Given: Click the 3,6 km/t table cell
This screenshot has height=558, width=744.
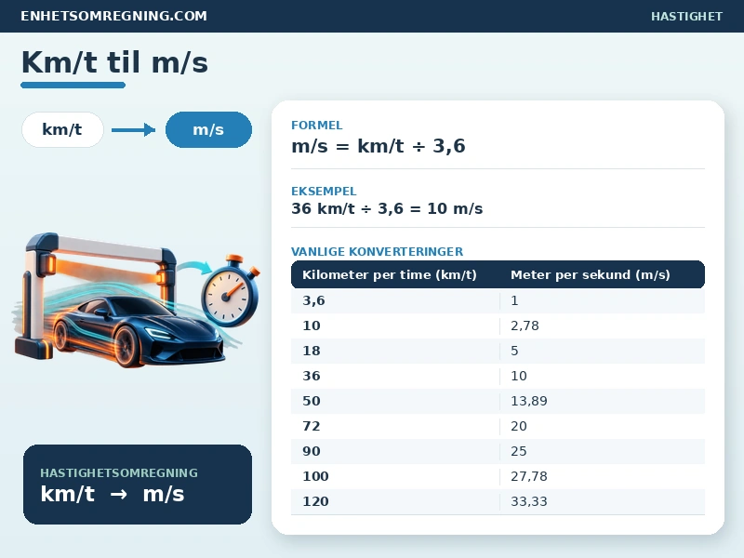Looking at the screenshot, I should pos(395,300).
